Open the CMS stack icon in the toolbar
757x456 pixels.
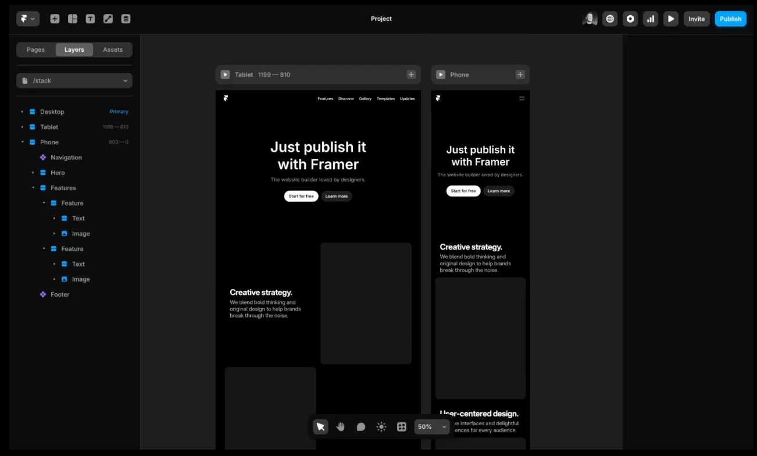click(x=126, y=18)
